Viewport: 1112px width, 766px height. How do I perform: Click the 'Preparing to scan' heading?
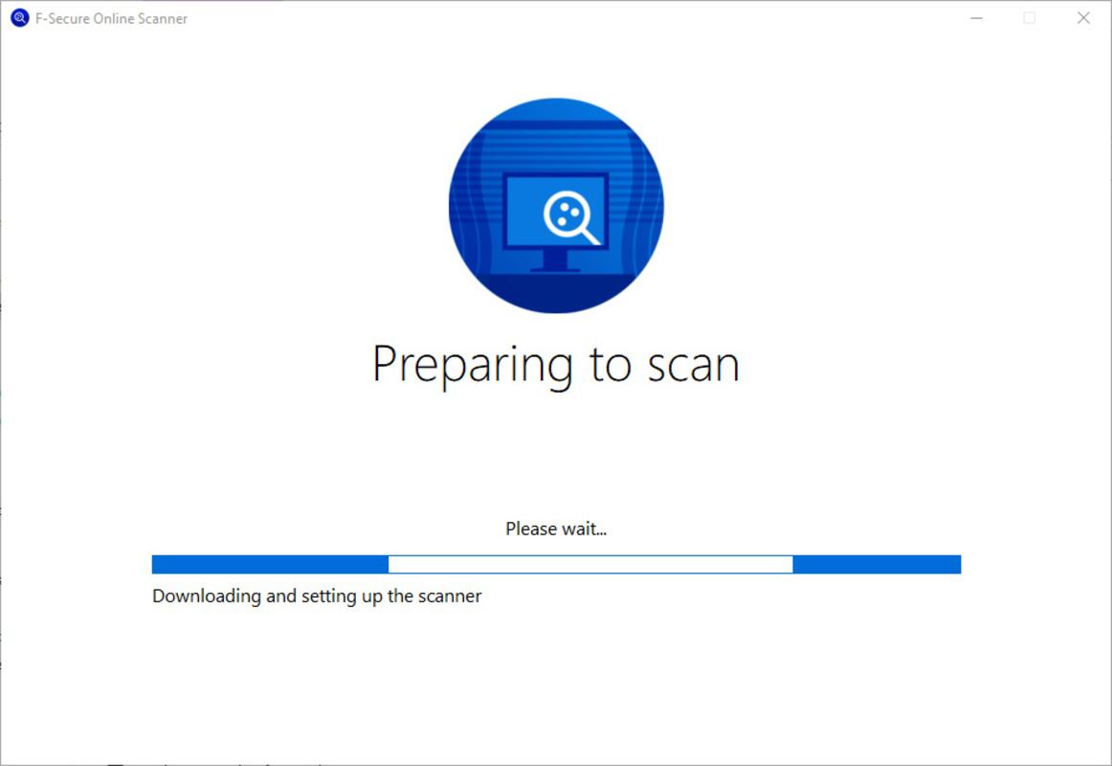pyautogui.click(x=556, y=365)
